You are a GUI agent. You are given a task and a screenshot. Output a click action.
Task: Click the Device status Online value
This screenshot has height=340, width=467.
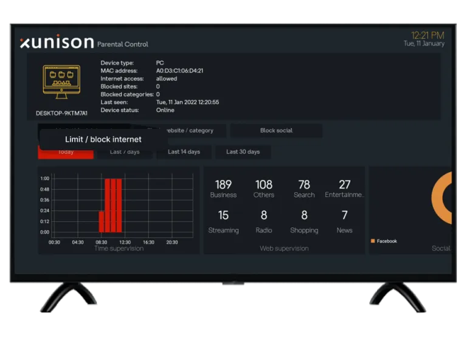click(165, 110)
